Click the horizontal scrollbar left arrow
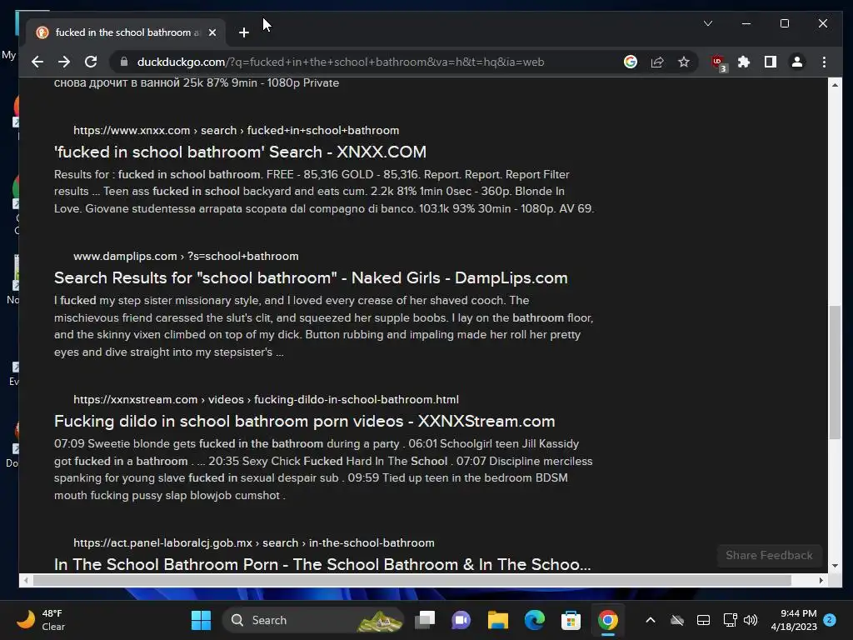Viewport: 853px width, 640px height. 26,581
